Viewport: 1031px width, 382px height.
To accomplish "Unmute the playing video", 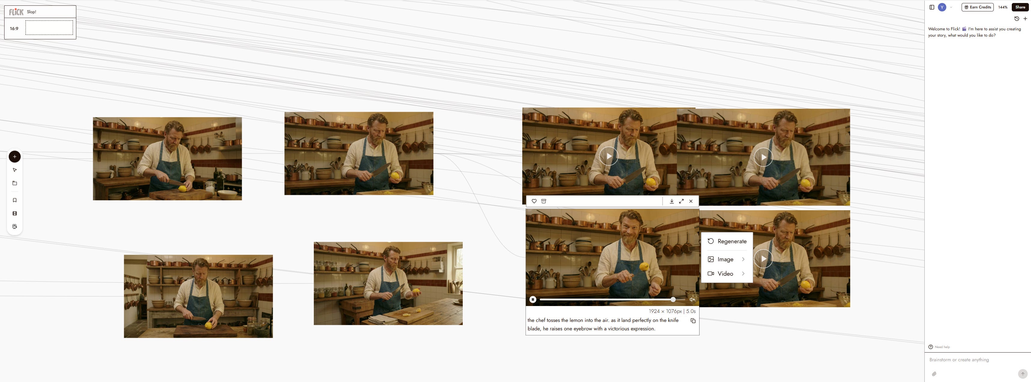I will pos(692,299).
